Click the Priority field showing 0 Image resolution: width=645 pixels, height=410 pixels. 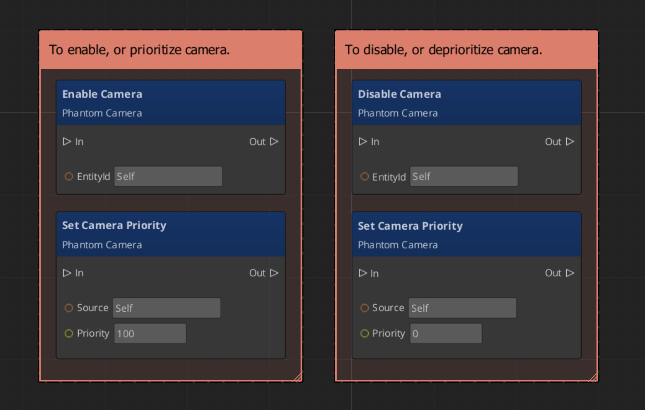(x=446, y=334)
